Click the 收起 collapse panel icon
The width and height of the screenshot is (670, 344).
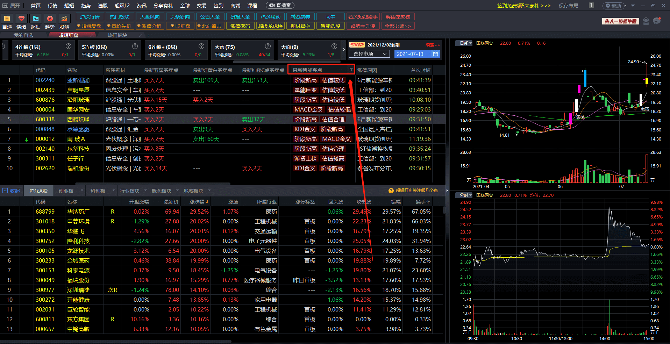point(5,191)
